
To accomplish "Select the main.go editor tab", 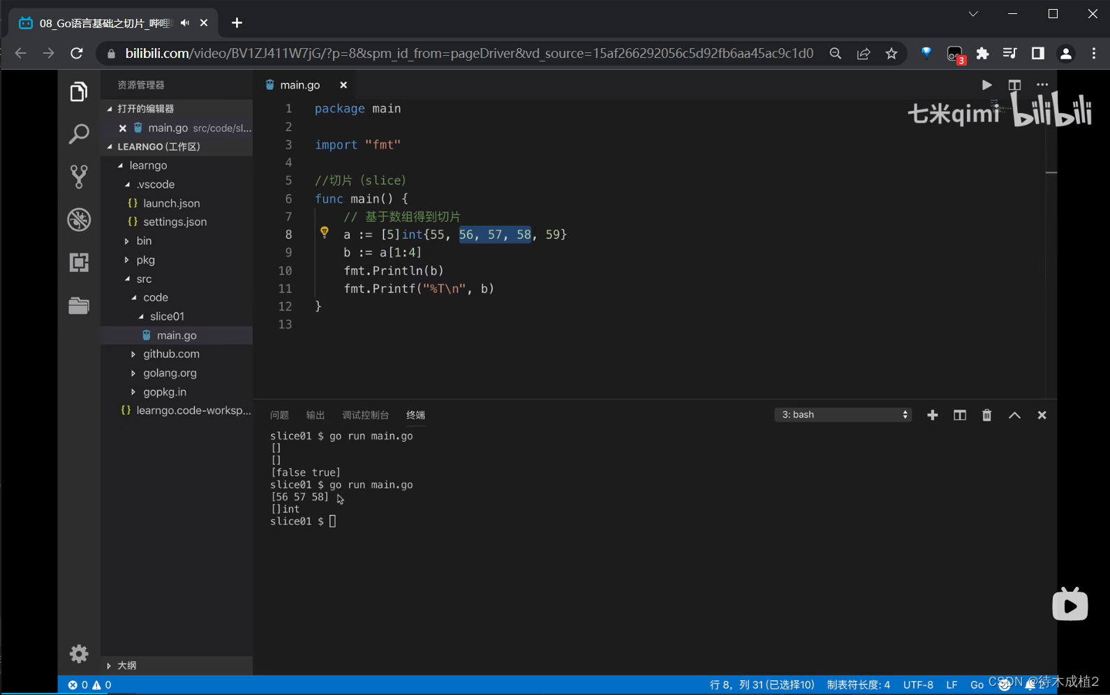I will (300, 85).
